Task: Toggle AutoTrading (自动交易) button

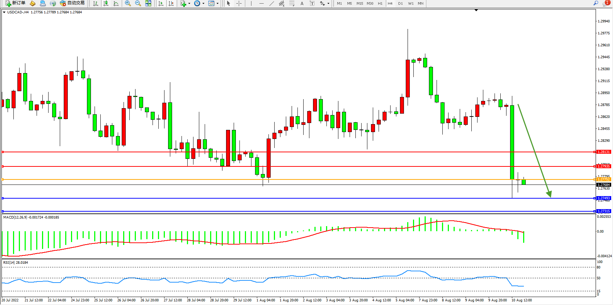Action: [72, 3]
